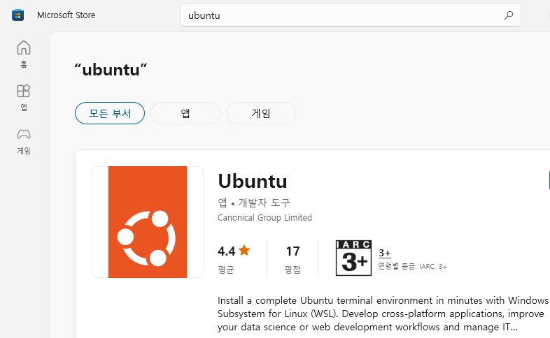
Task: Click the Microsoft Store logo icon
Action: point(17,15)
